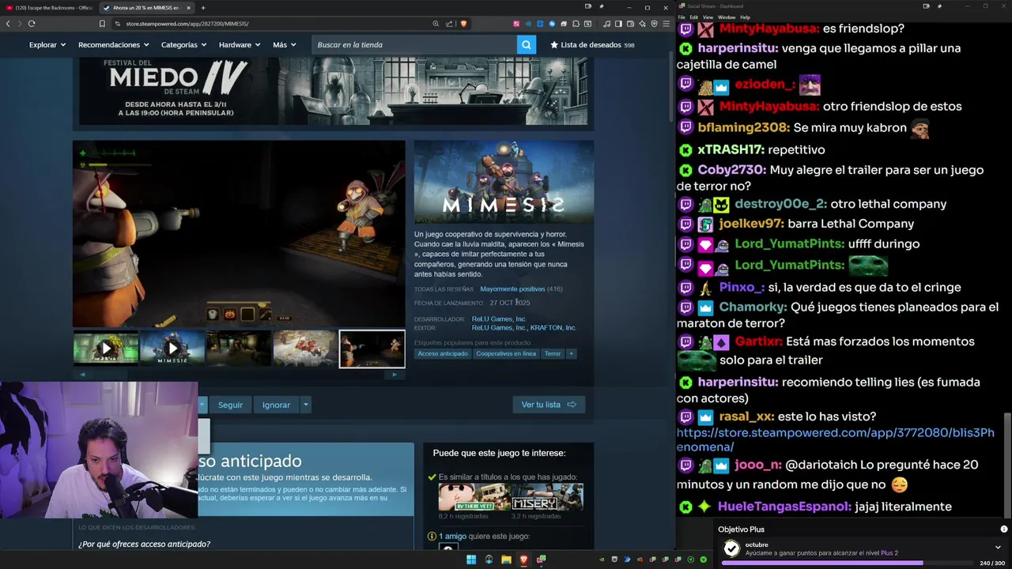Image resolution: width=1012 pixels, height=569 pixels.
Task: Click the info icon on Objetivo Plus panel
Action: [x=1004, y=529]
